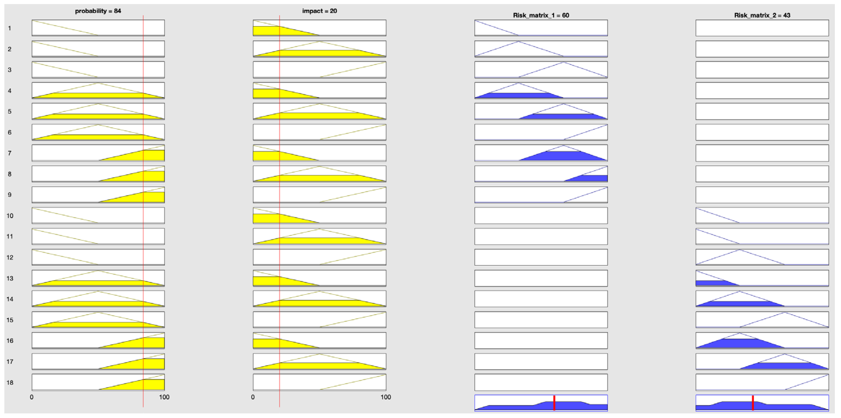The height and width of the screenshot is (418, 841).
Task: Click aggregated Risk_matrix_2 output plot
Action: click(x=762, y=403)
